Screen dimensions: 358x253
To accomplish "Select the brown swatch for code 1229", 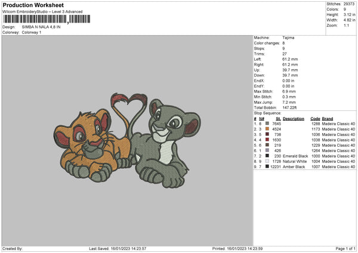I will (266, 145).
